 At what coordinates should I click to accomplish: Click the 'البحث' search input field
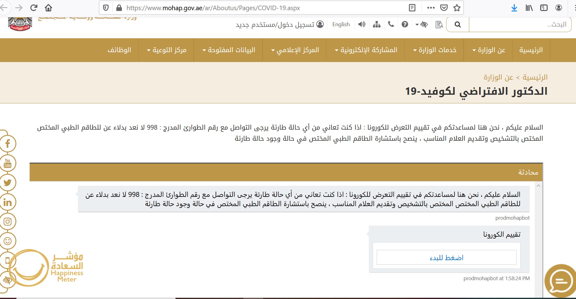pos(520,24)
